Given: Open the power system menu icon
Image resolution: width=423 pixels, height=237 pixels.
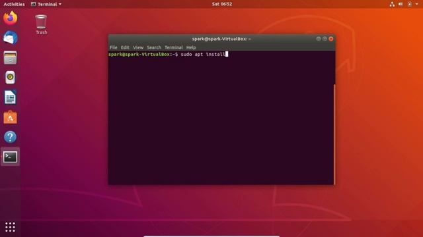Looking at the screenshot, I should pyautogui.click(x=410, y=4).
